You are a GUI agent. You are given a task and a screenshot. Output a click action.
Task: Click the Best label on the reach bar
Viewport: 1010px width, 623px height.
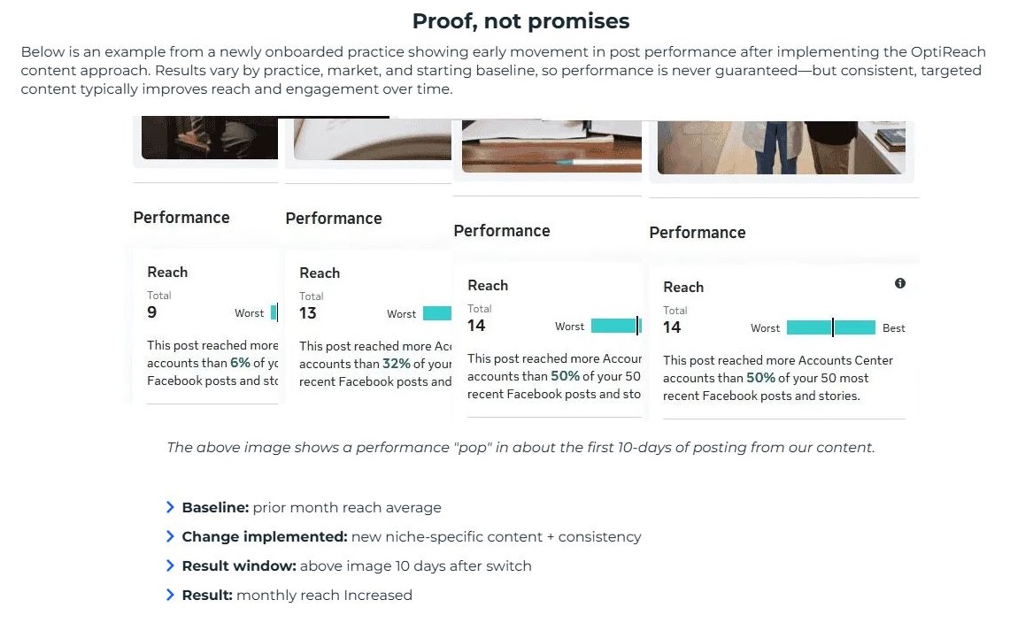click(x=893, y=328)
